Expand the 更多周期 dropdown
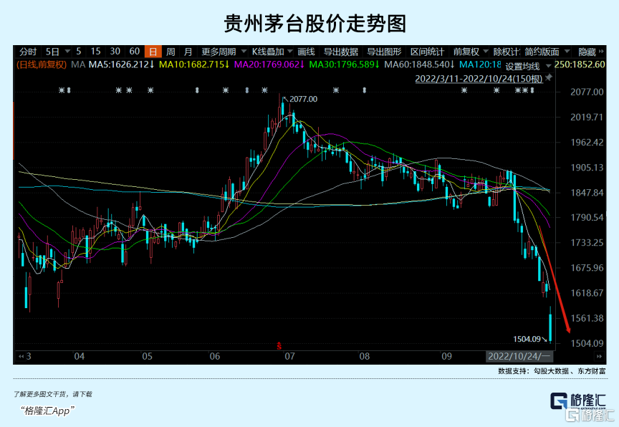Viewport: 619px width, 427px height. (x=244, y=52)
